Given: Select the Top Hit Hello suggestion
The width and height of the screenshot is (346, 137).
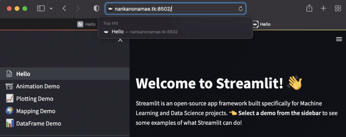Looking at the screenshot, I should click(175, 32).
